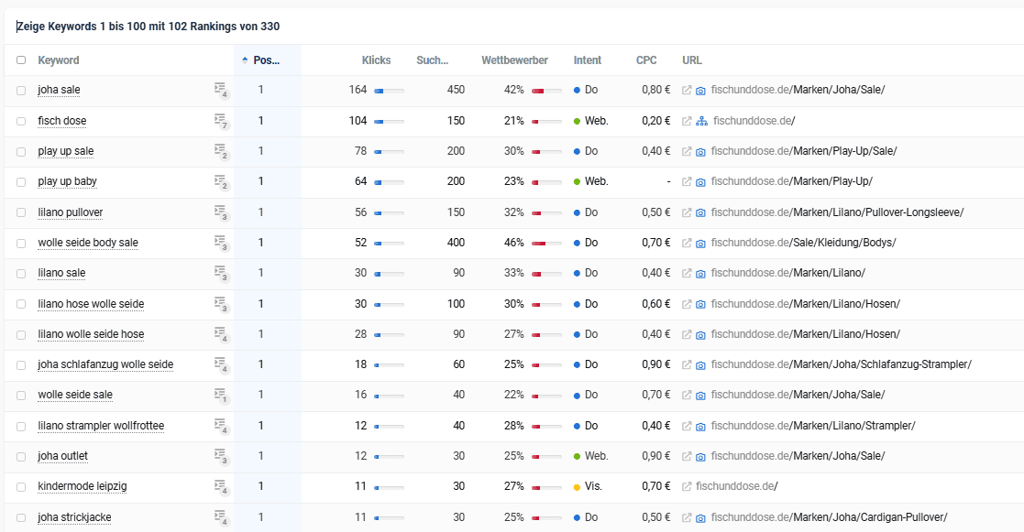Click Vis. intent in kindermode leipzig row
Screen dimensions: 1024x532
point(588,486)
